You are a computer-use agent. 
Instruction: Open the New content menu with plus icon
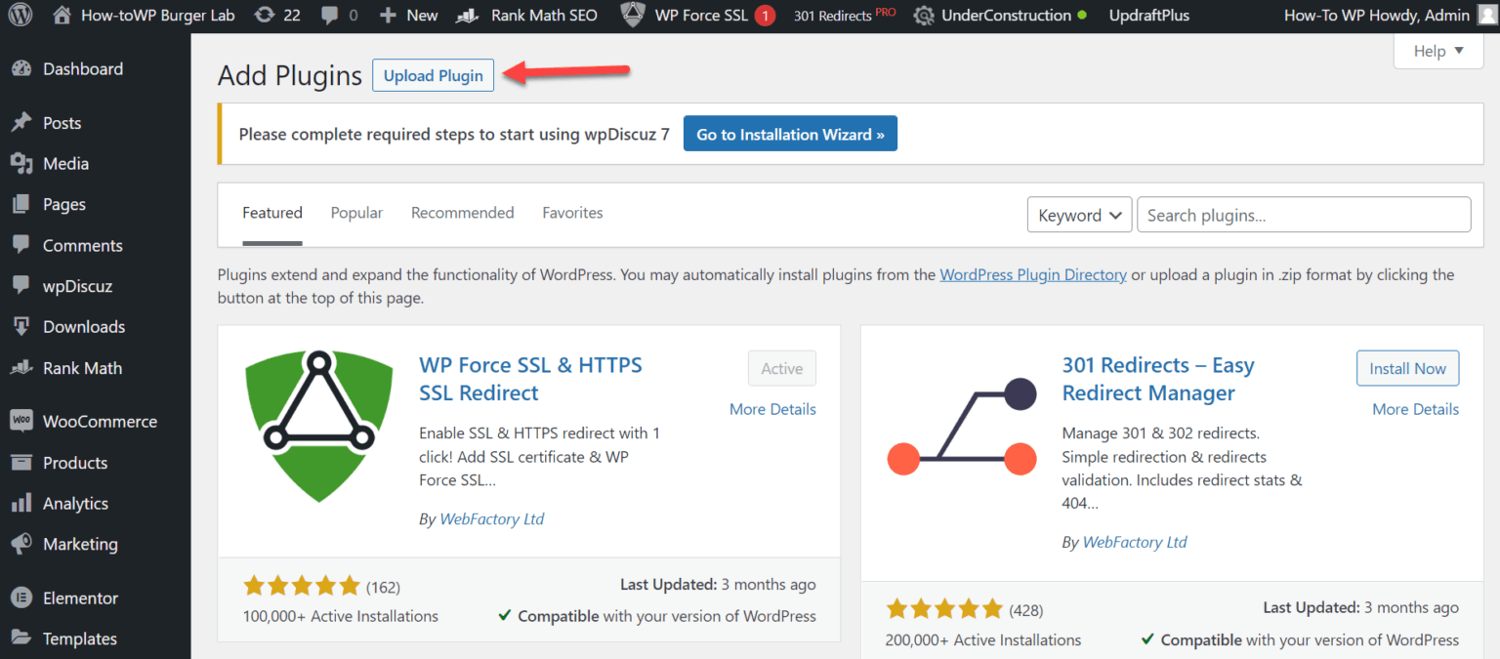[408, 15]
